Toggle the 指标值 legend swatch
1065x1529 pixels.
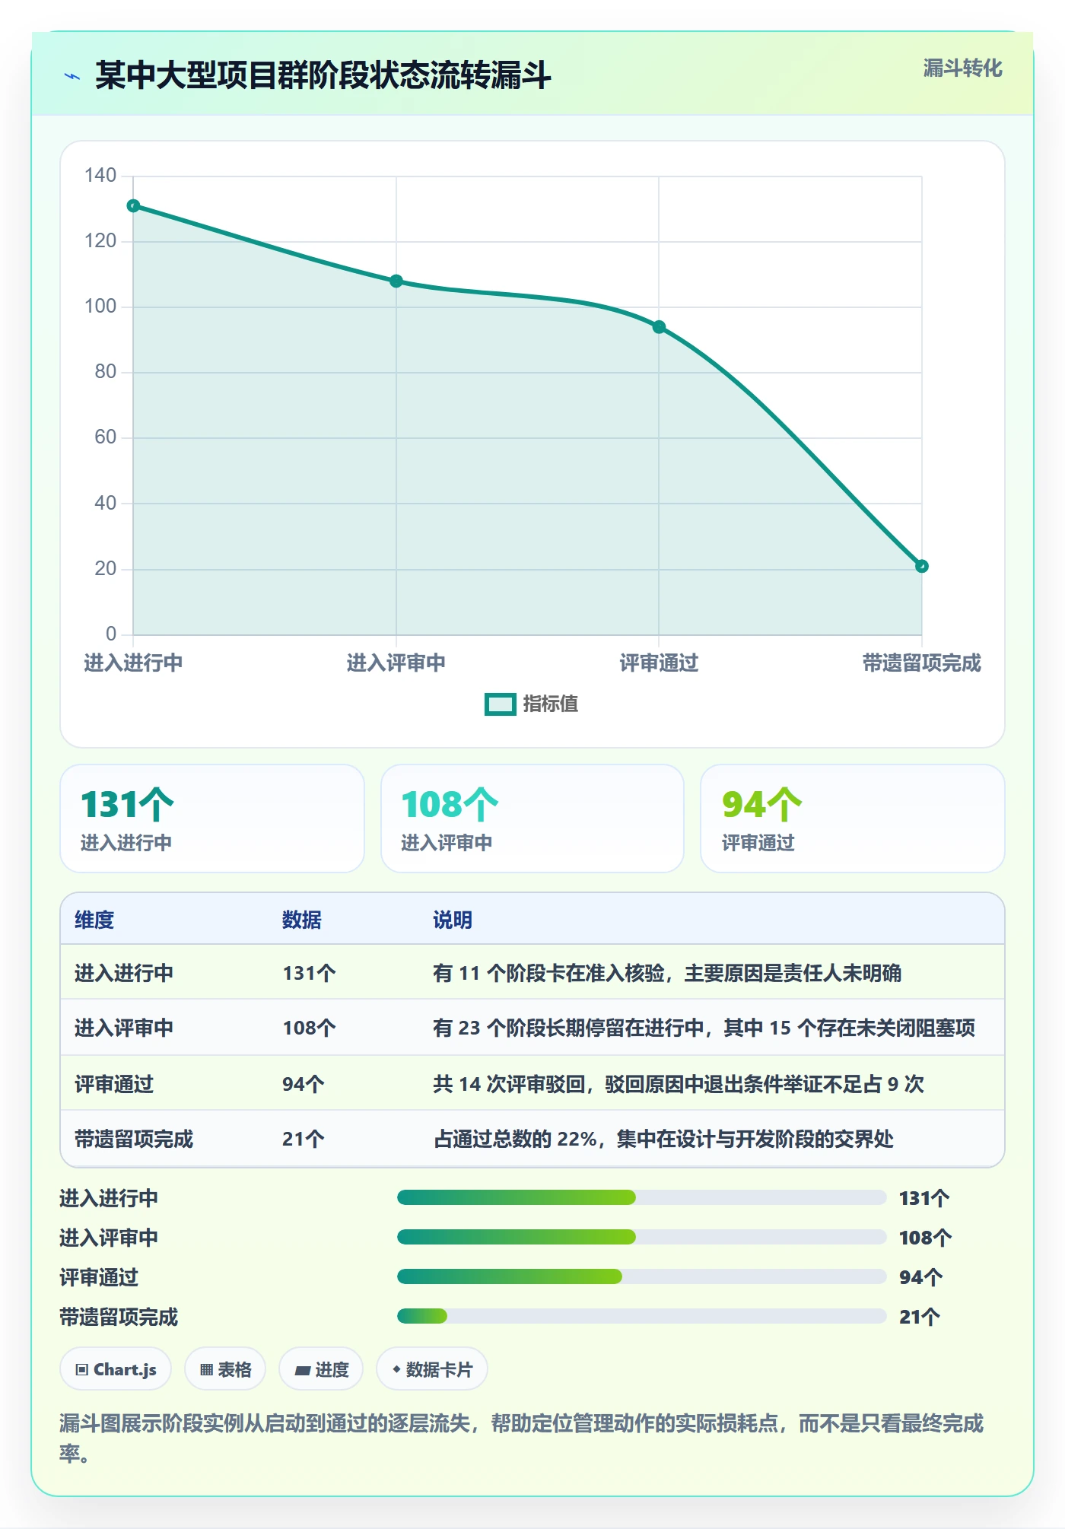point(501,704)
